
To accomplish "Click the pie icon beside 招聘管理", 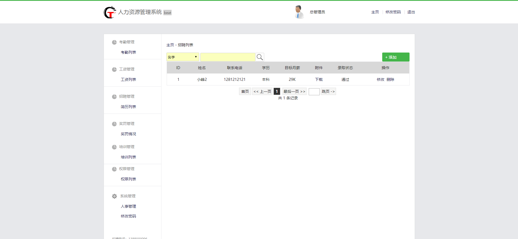I will (x=114, y=97).
